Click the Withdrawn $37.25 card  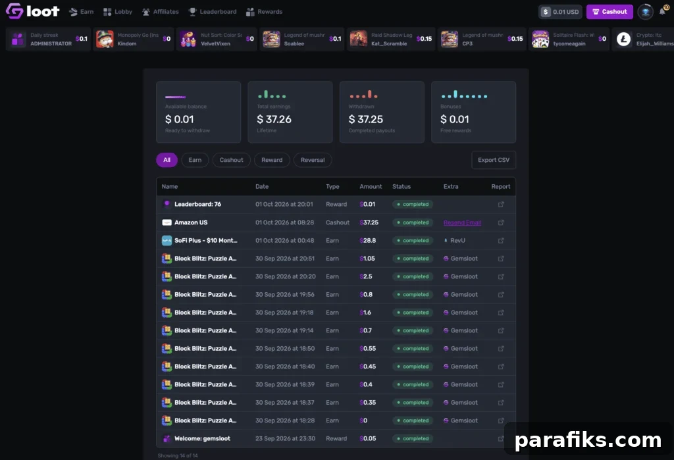tap(382, 113)
